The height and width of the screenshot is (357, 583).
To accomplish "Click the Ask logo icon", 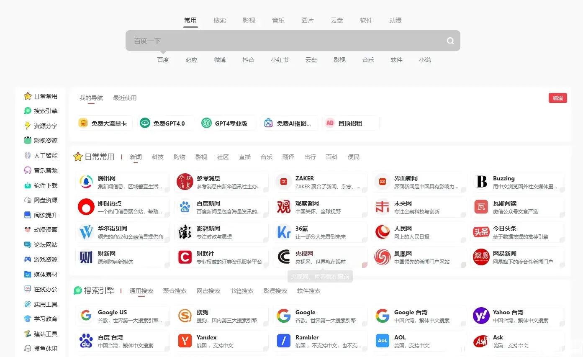I will pyautogui.click(x=481, y=341).
